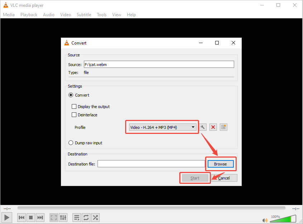
Task: Delete the selected profile with red X
Action: click(x=213, y=127)
